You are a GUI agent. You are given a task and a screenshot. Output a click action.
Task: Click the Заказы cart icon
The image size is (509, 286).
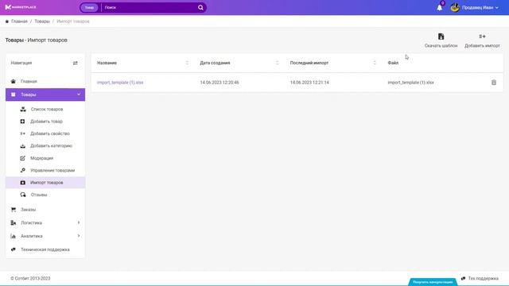(14, 210)
